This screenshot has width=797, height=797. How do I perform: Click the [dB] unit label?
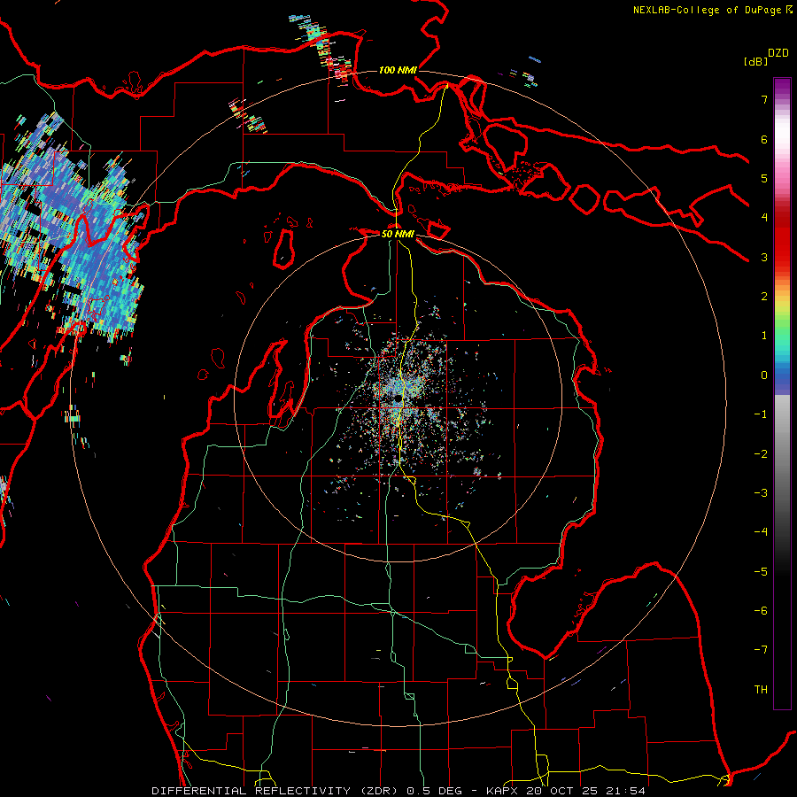tap(755, 61)
